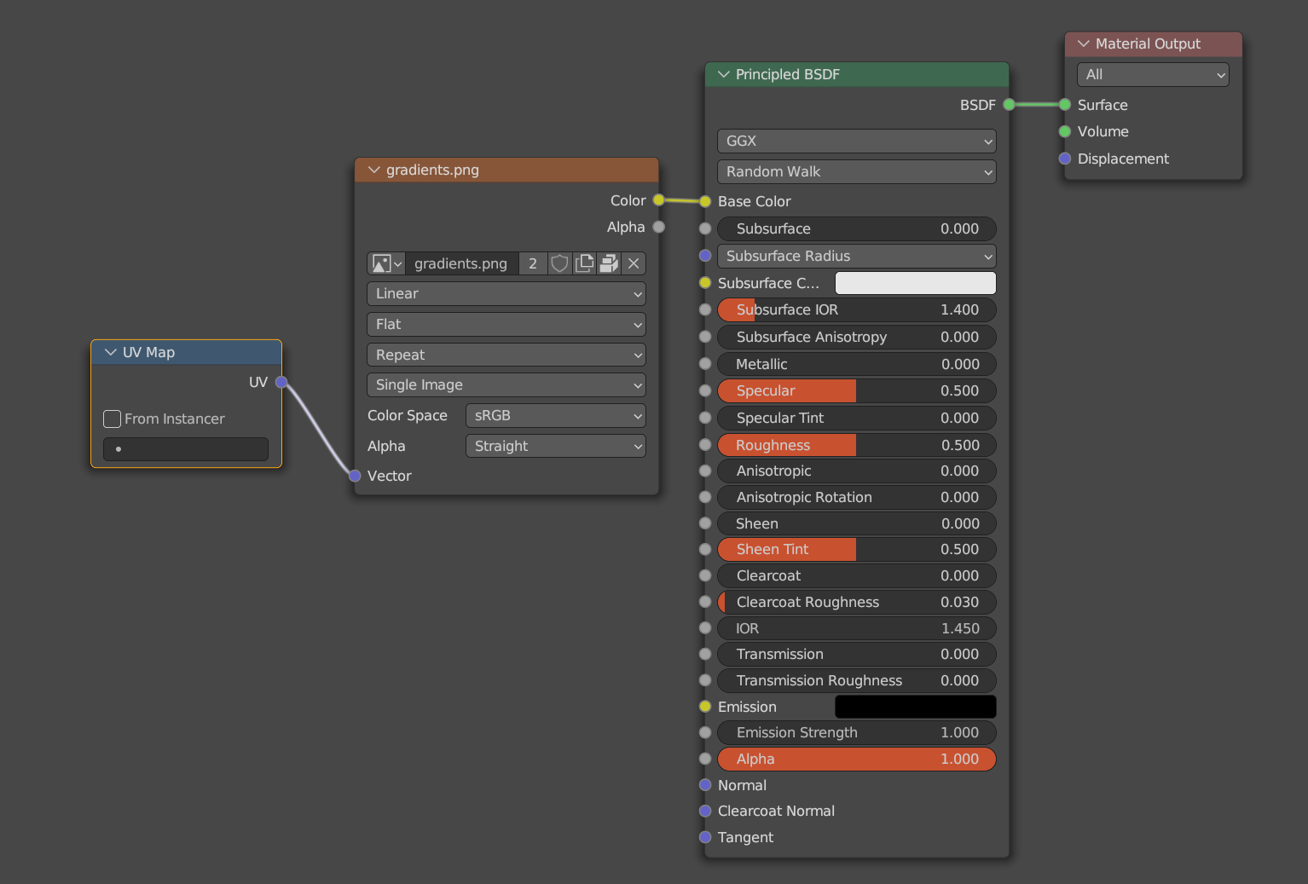Click the Sheen value field

click(857, 523)
